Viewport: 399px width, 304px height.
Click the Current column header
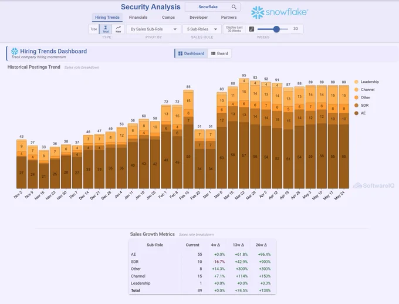coord(192,245)
